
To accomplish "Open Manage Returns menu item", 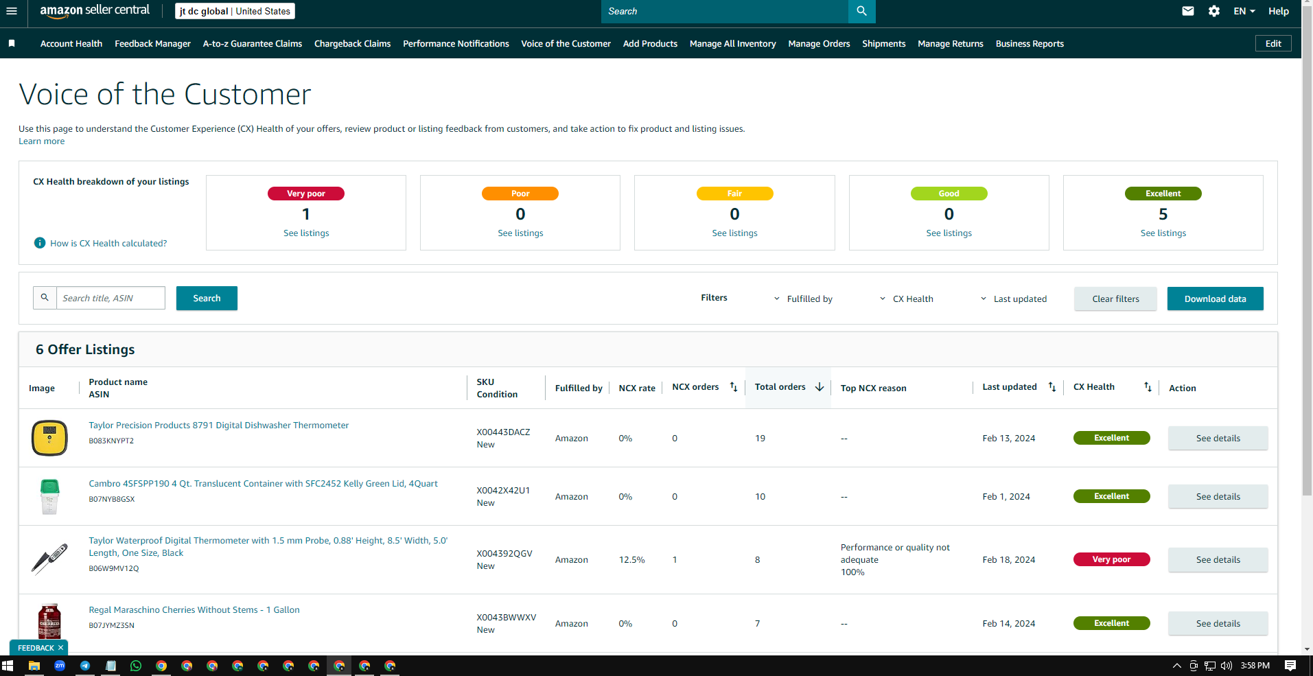I will (951, 43).
